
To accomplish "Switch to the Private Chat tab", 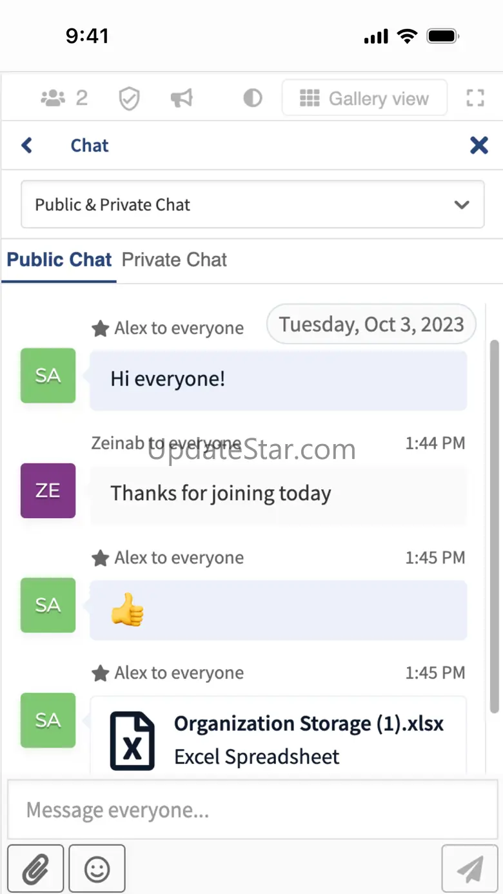I will [x=174, y=260].
